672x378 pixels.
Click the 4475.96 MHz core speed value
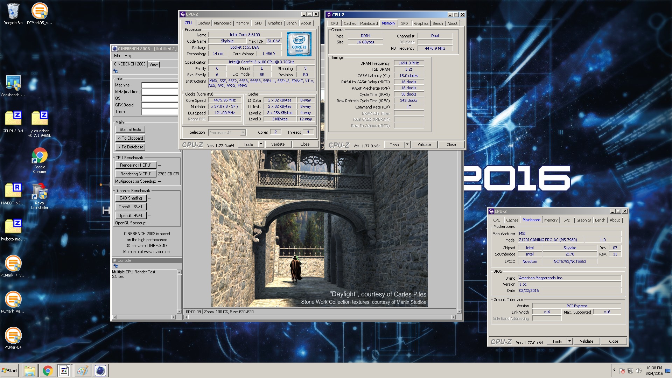click(x=225, y=100)
